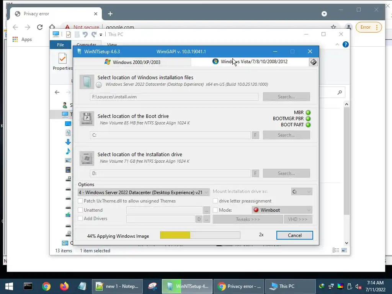Open the Documents icon in Explorer sidebar

[x=68, y=133]
